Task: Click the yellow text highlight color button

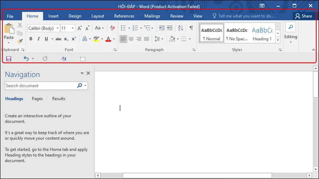Action: tap(96, 39)
